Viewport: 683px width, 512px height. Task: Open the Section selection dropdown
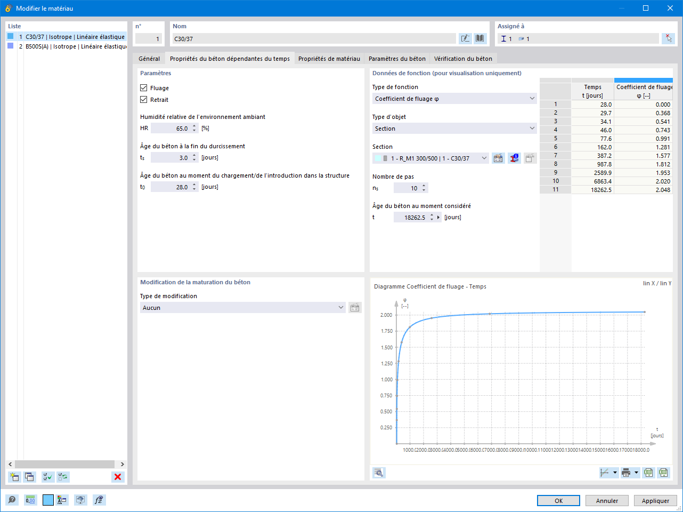coord(430,158)
